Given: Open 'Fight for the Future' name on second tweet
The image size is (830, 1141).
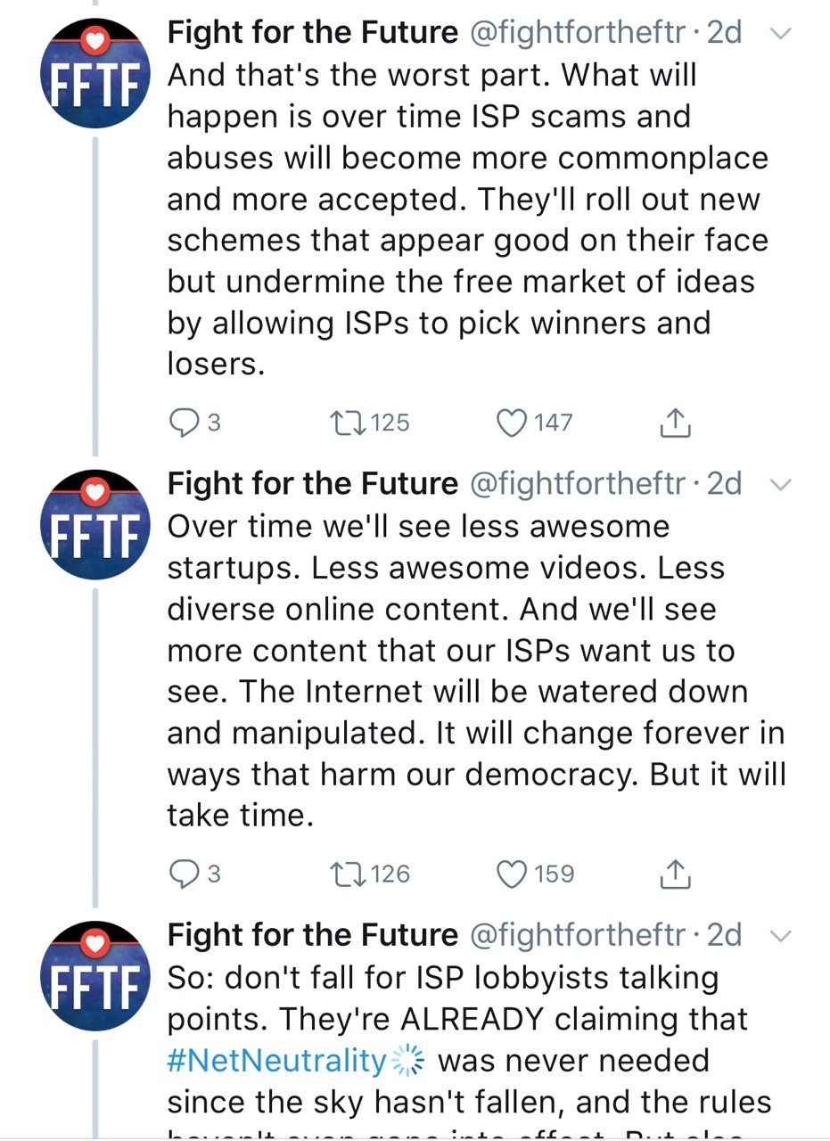Looking at the screenshot, I should coord(312,484).
